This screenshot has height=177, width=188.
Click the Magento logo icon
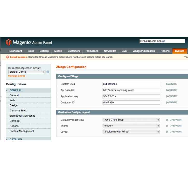(x=9, y=42)
